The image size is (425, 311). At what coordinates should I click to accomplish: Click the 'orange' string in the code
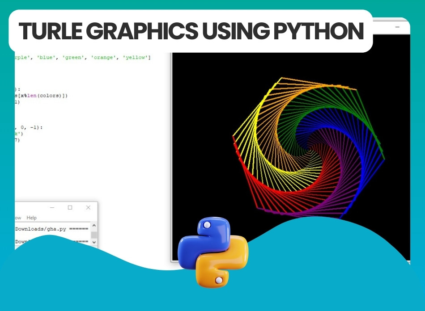tap(103, 57)
